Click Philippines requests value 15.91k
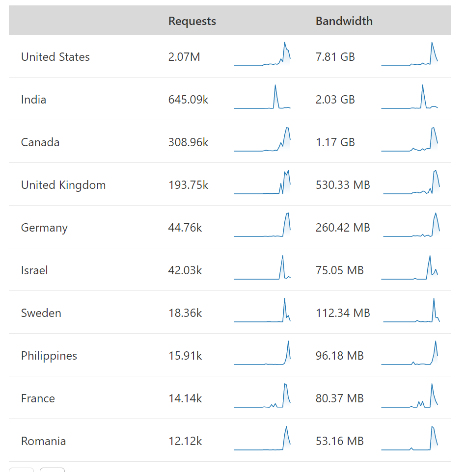This screenshot has height=472, width=466. tap(185, 356)
